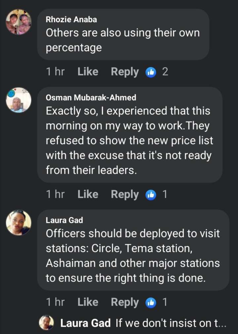
Task: Open Laura Gad's comment profile picture
Action: click(19, 223)
